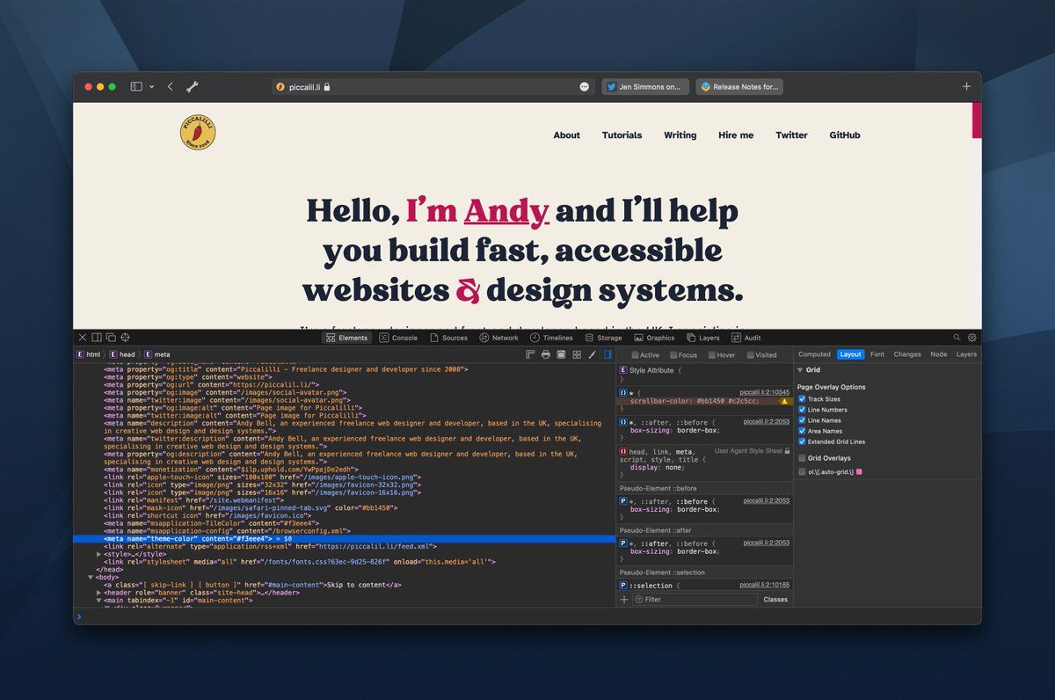
Task: Close the Web Inspector panel
Action: pos(83,338)
